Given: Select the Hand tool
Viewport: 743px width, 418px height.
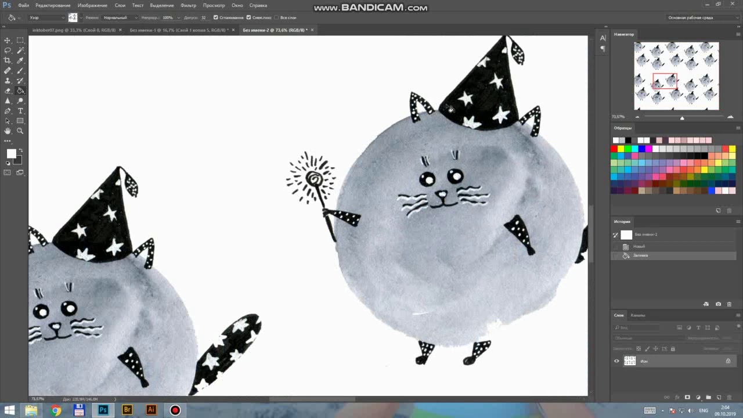Looking at the screenshot, I should (x=8, y=131).
